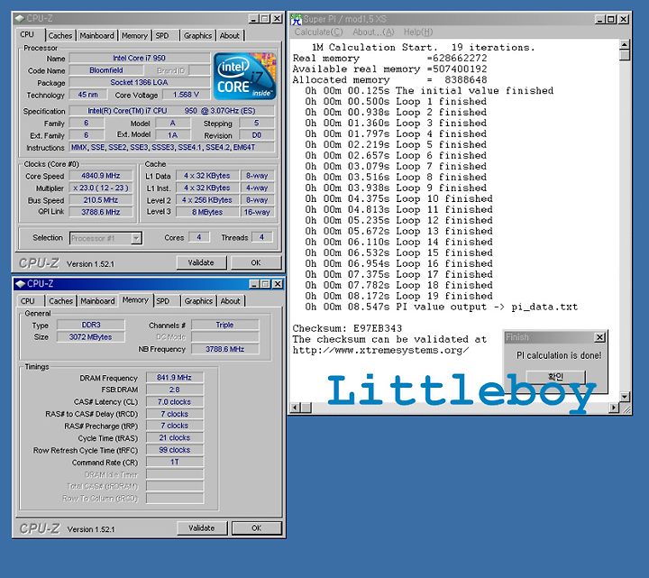The height and width of the screenshot is (578, 649).
Task: Click the memory Type value DDR3
Action: click(x=91, y=325)
